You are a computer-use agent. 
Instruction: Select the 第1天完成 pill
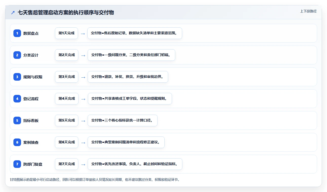coord(66,33)
